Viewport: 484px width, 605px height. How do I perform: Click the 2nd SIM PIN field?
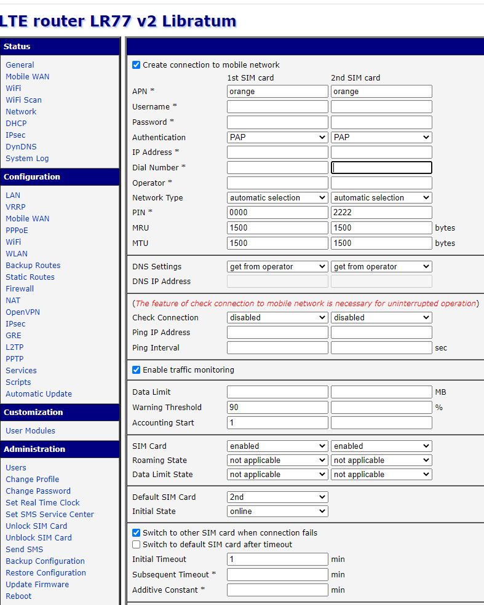[x=381, y=212]
